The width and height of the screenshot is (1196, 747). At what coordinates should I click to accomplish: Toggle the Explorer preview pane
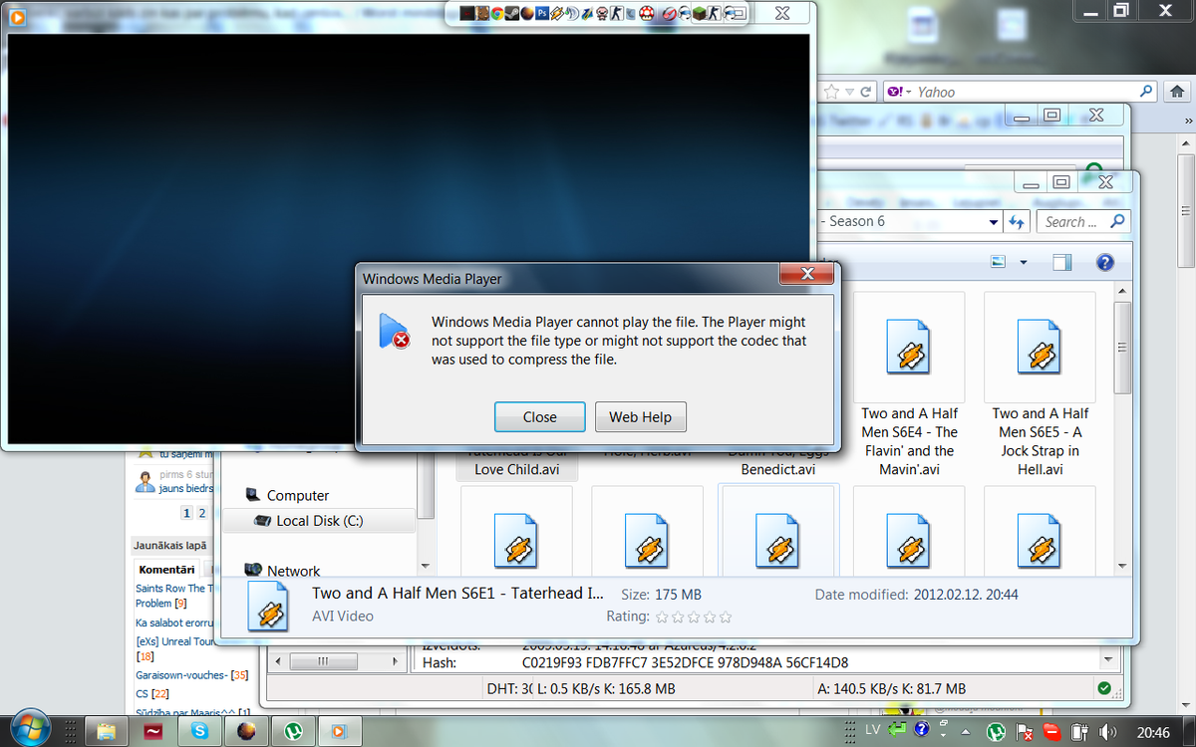(x=1061, y=262)
